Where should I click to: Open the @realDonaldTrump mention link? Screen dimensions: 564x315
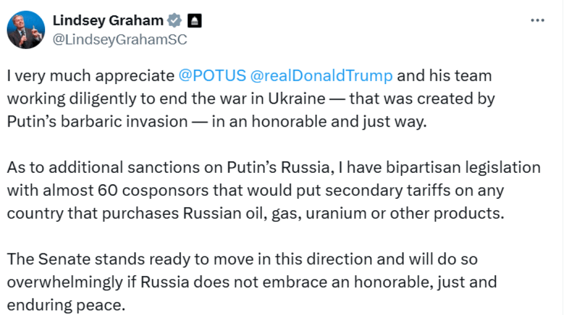pyautogui.click(x=321, y=76)
